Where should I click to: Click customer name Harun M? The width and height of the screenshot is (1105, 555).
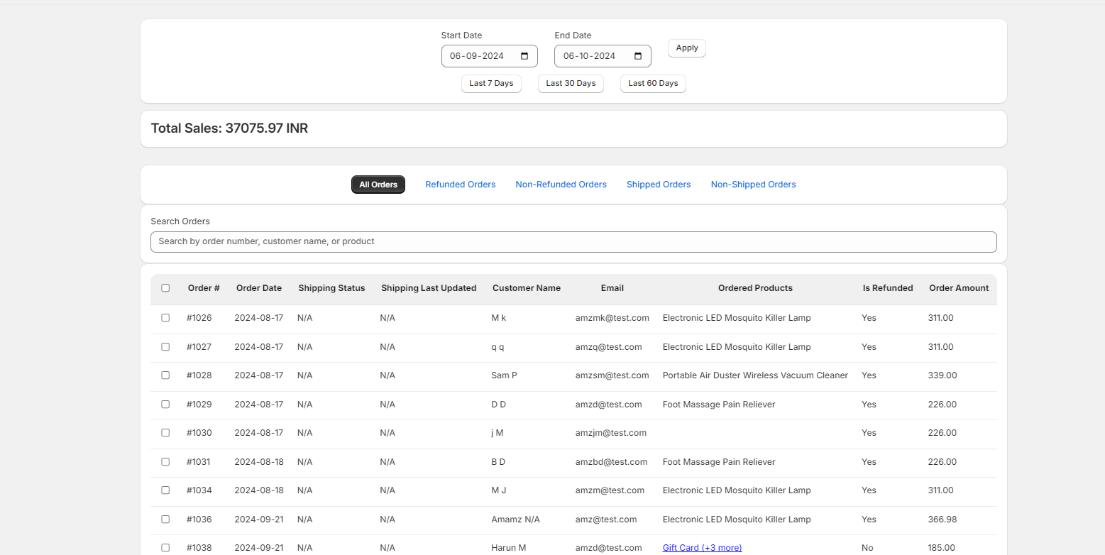point(508,548)
